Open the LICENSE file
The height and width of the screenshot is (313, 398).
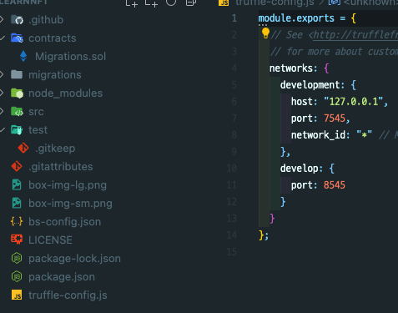click(x=50, y=240)
